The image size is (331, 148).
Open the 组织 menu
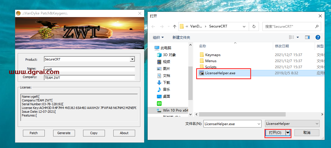(158, 37)
